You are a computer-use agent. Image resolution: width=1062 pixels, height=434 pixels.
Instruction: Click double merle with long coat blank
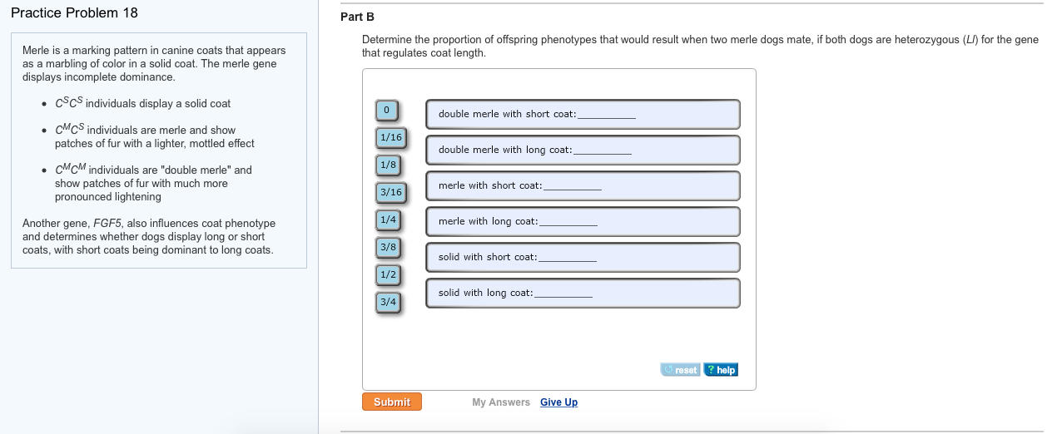tap(603, 150)
